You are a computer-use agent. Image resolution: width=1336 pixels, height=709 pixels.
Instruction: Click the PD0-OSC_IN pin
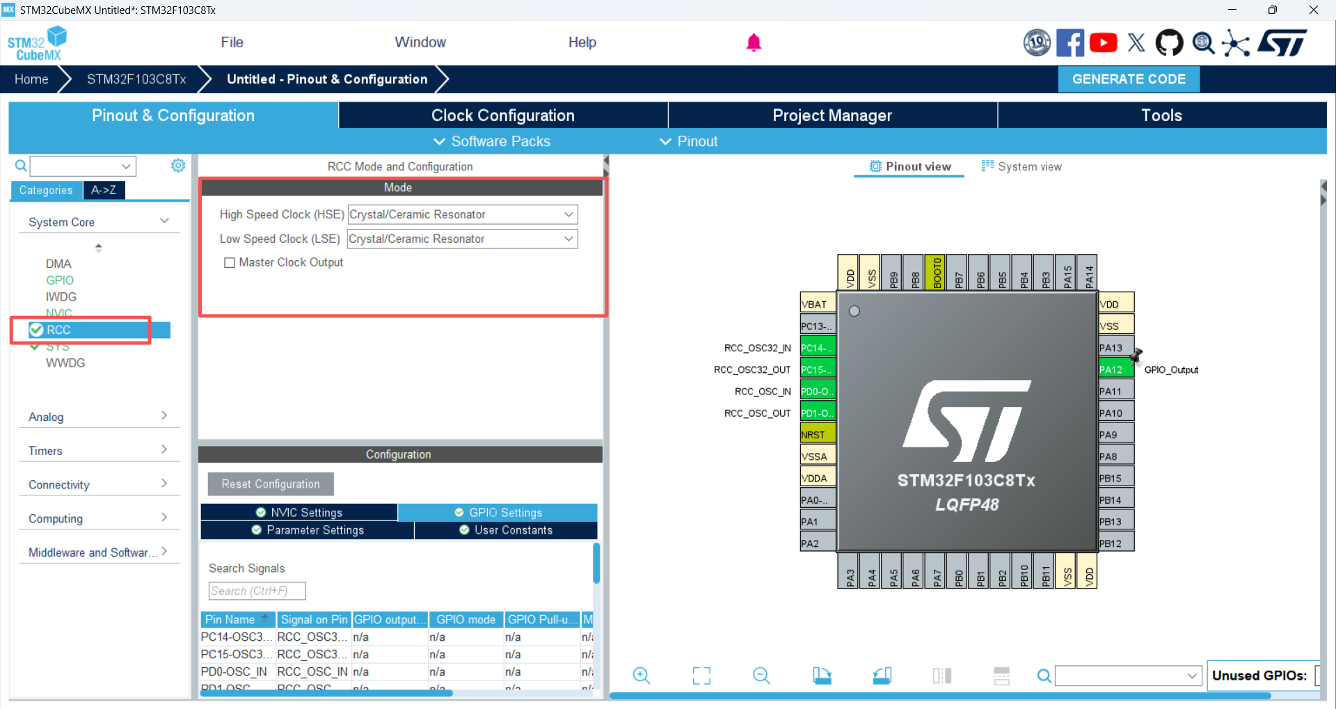[818, 391]
